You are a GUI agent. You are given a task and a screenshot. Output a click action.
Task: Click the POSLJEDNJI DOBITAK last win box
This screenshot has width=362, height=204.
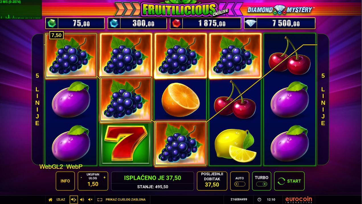[212, 181]
